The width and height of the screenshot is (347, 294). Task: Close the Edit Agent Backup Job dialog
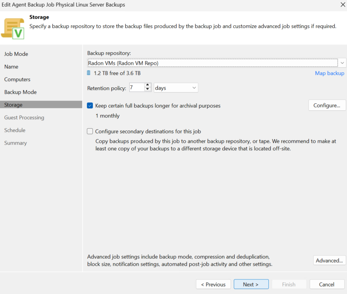[x=343, y=4]
